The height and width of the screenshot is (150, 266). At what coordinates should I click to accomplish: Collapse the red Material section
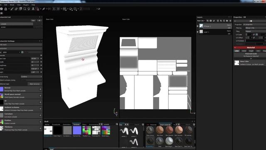[235, 47]
